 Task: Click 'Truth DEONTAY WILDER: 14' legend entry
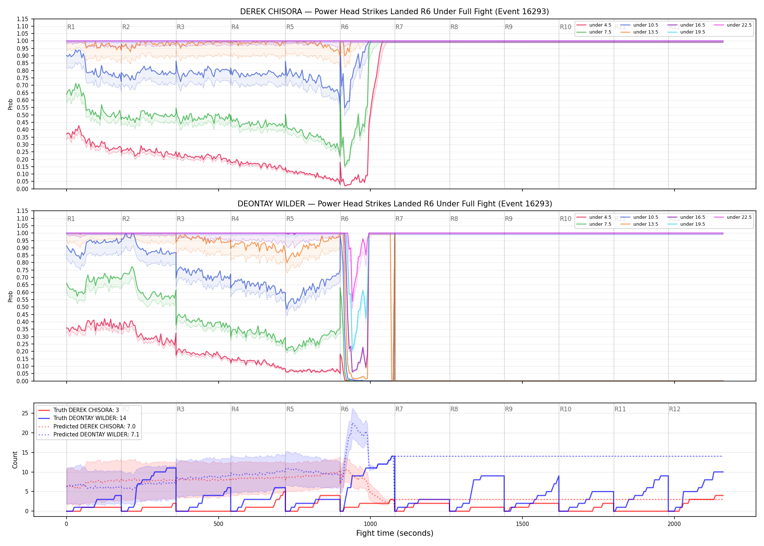82,418
